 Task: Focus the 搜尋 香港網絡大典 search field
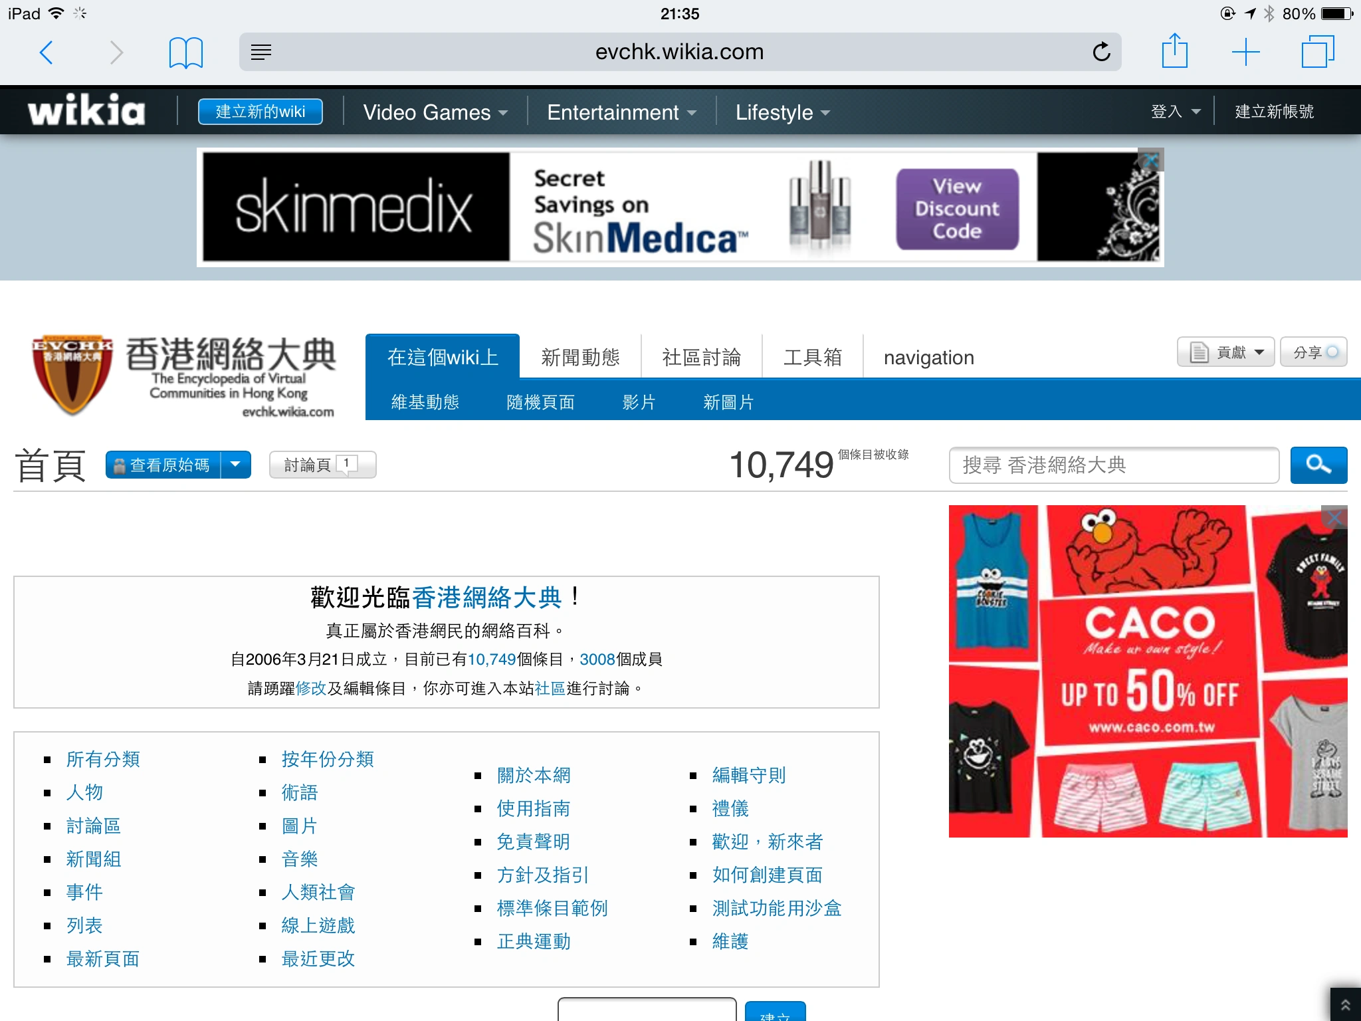[x=1113, y=465]
